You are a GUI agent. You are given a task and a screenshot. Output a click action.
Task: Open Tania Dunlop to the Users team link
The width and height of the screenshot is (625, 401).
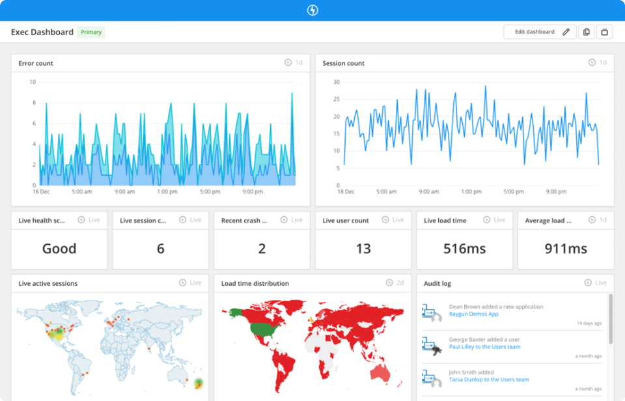489,380
